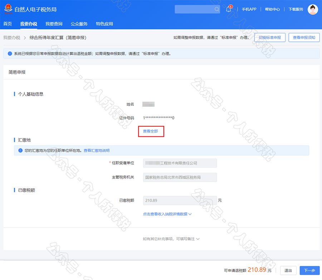Image resolution: width=322 pixels, height=280 pixels.
Task: Click the info icon in top notice banner
Action: (x=10, y=54)
